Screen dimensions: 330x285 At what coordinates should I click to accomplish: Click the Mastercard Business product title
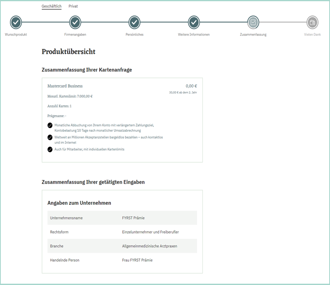[65, 86]
